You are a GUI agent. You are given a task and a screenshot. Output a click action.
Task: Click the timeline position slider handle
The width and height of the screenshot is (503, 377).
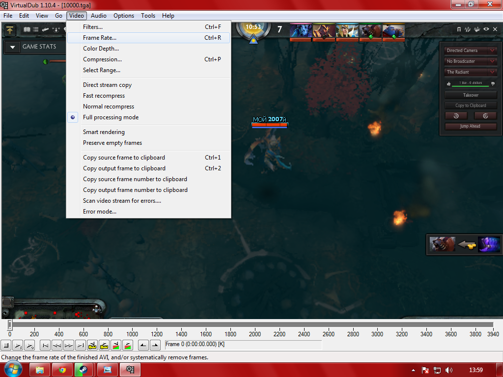(10, 325)
